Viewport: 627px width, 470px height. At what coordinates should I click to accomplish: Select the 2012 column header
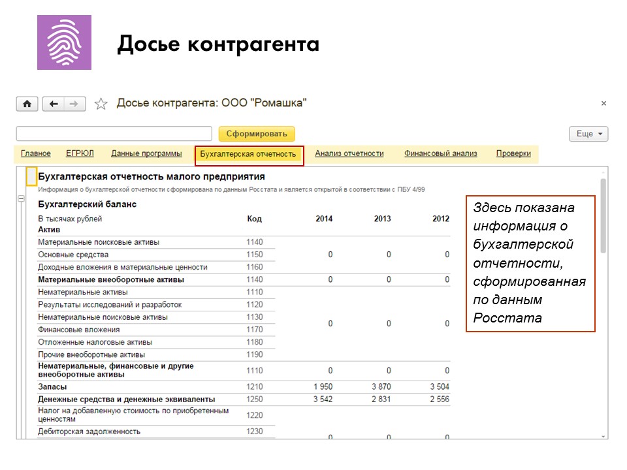tap(441, 219)
